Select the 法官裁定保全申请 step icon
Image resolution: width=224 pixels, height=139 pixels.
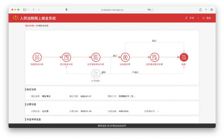(155, 57)
